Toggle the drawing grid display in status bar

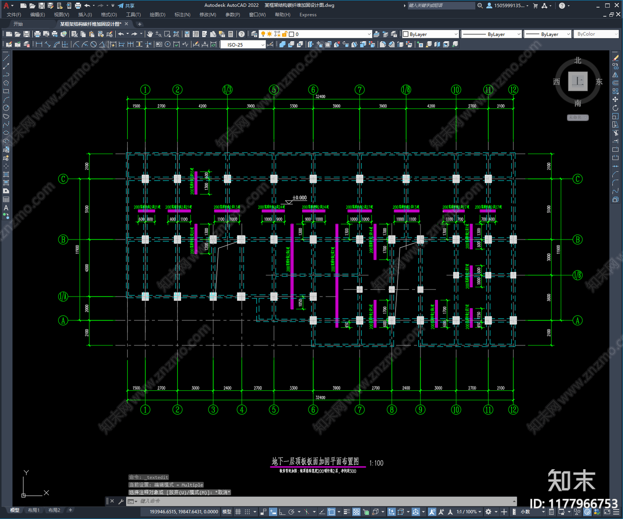[x=238, y=512]
